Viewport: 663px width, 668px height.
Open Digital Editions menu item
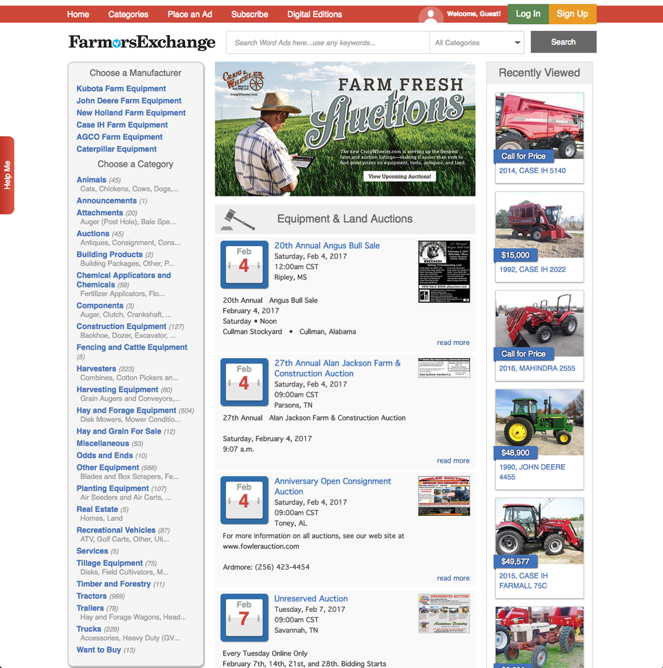(314, 15)
